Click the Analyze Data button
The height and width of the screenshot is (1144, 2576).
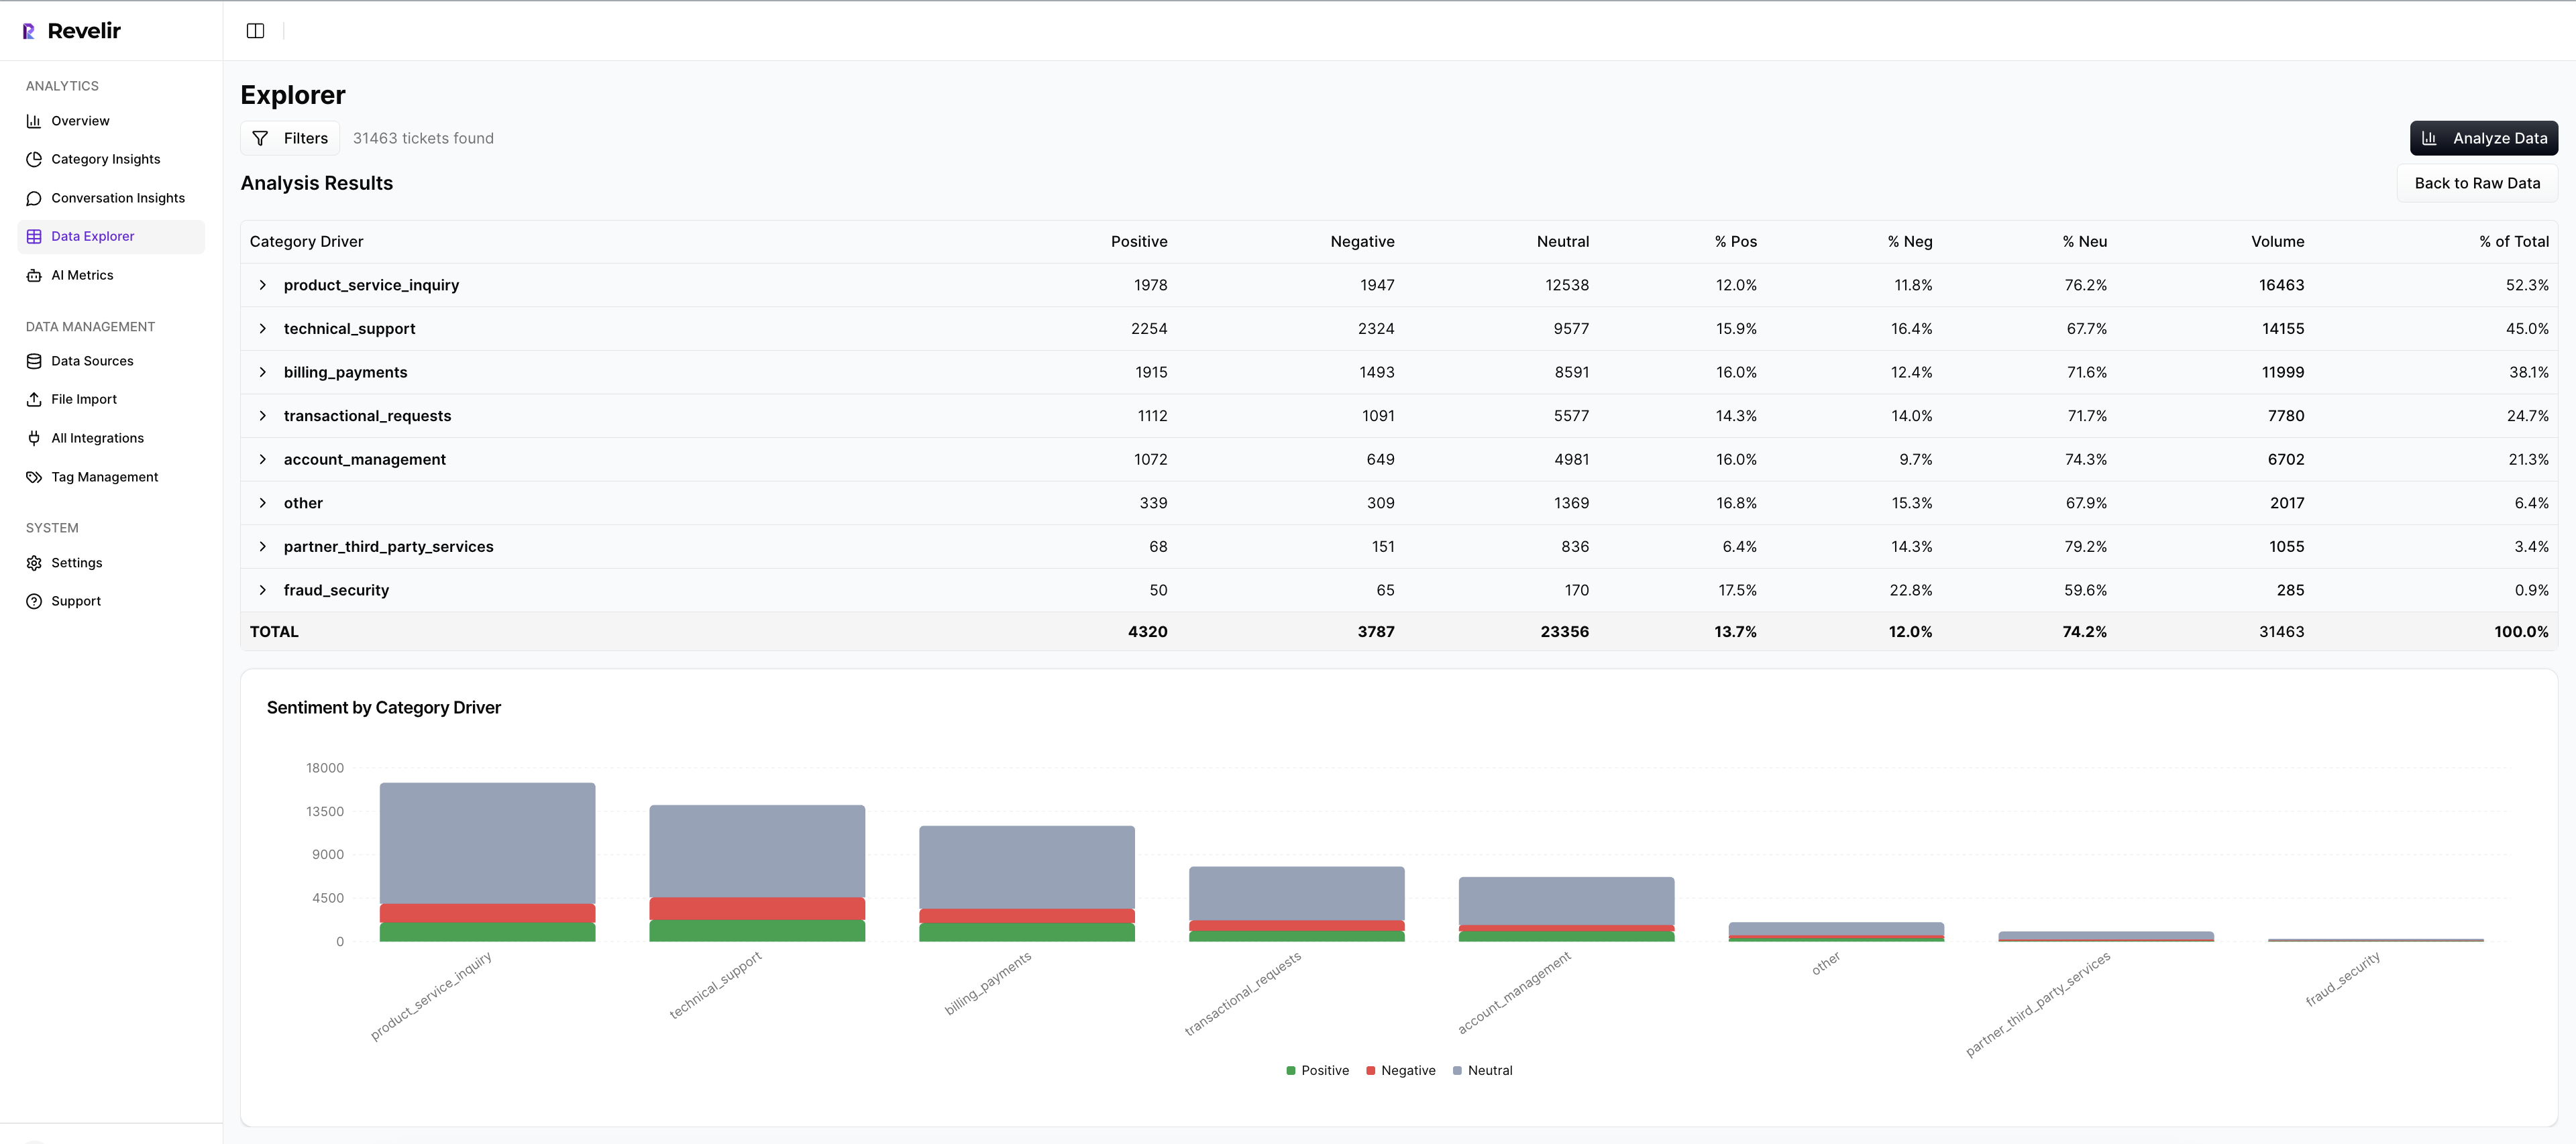click(2484, 138)
